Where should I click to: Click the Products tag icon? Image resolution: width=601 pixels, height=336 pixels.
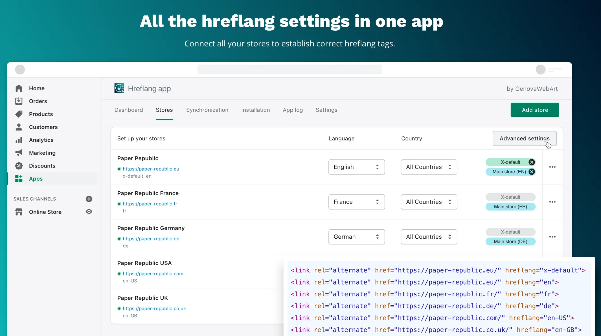pyautogui.click(x=19, y=114)
